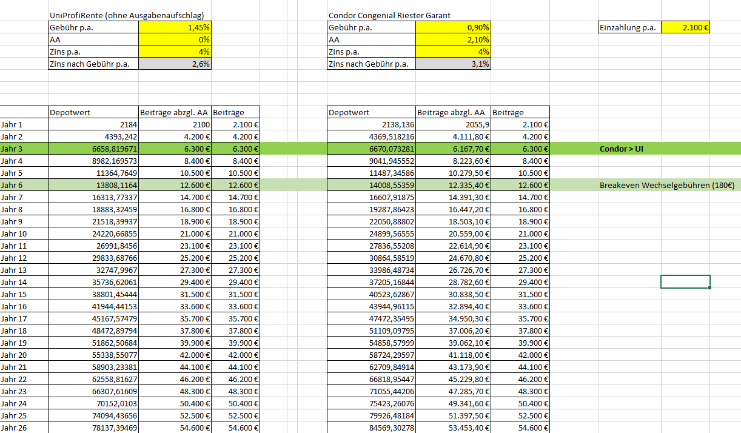Select the yellow Einzahlung p.a. value 2.100 €
The image size is (741, 433).
point(686,27)
